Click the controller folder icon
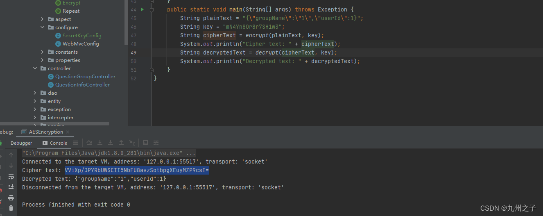Image resolution: width=543 pixels, height=216 pixels. click(x=43, y=68)
